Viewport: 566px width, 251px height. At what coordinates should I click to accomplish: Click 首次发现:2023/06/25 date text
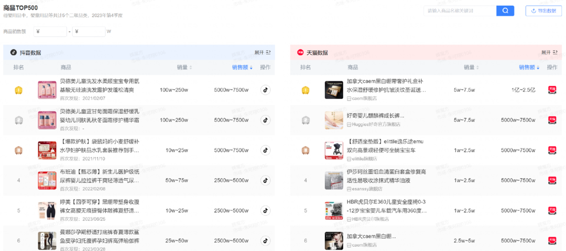point(83,219)
